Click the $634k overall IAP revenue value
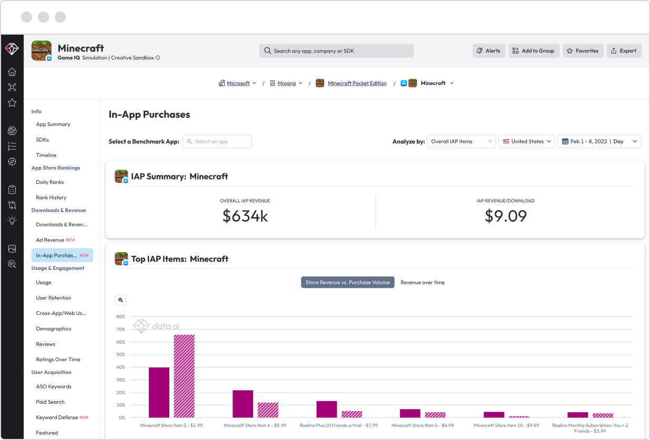The image size is (650, 440). pos(245,216)
